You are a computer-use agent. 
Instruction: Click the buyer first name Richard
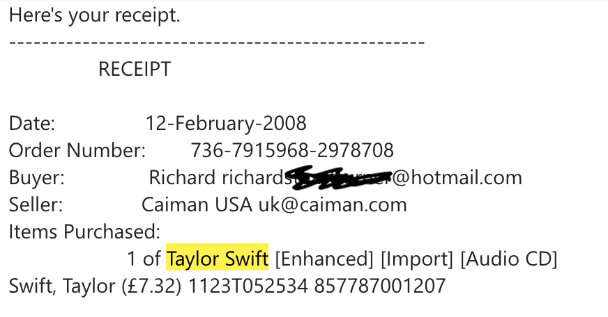[182, 177]
